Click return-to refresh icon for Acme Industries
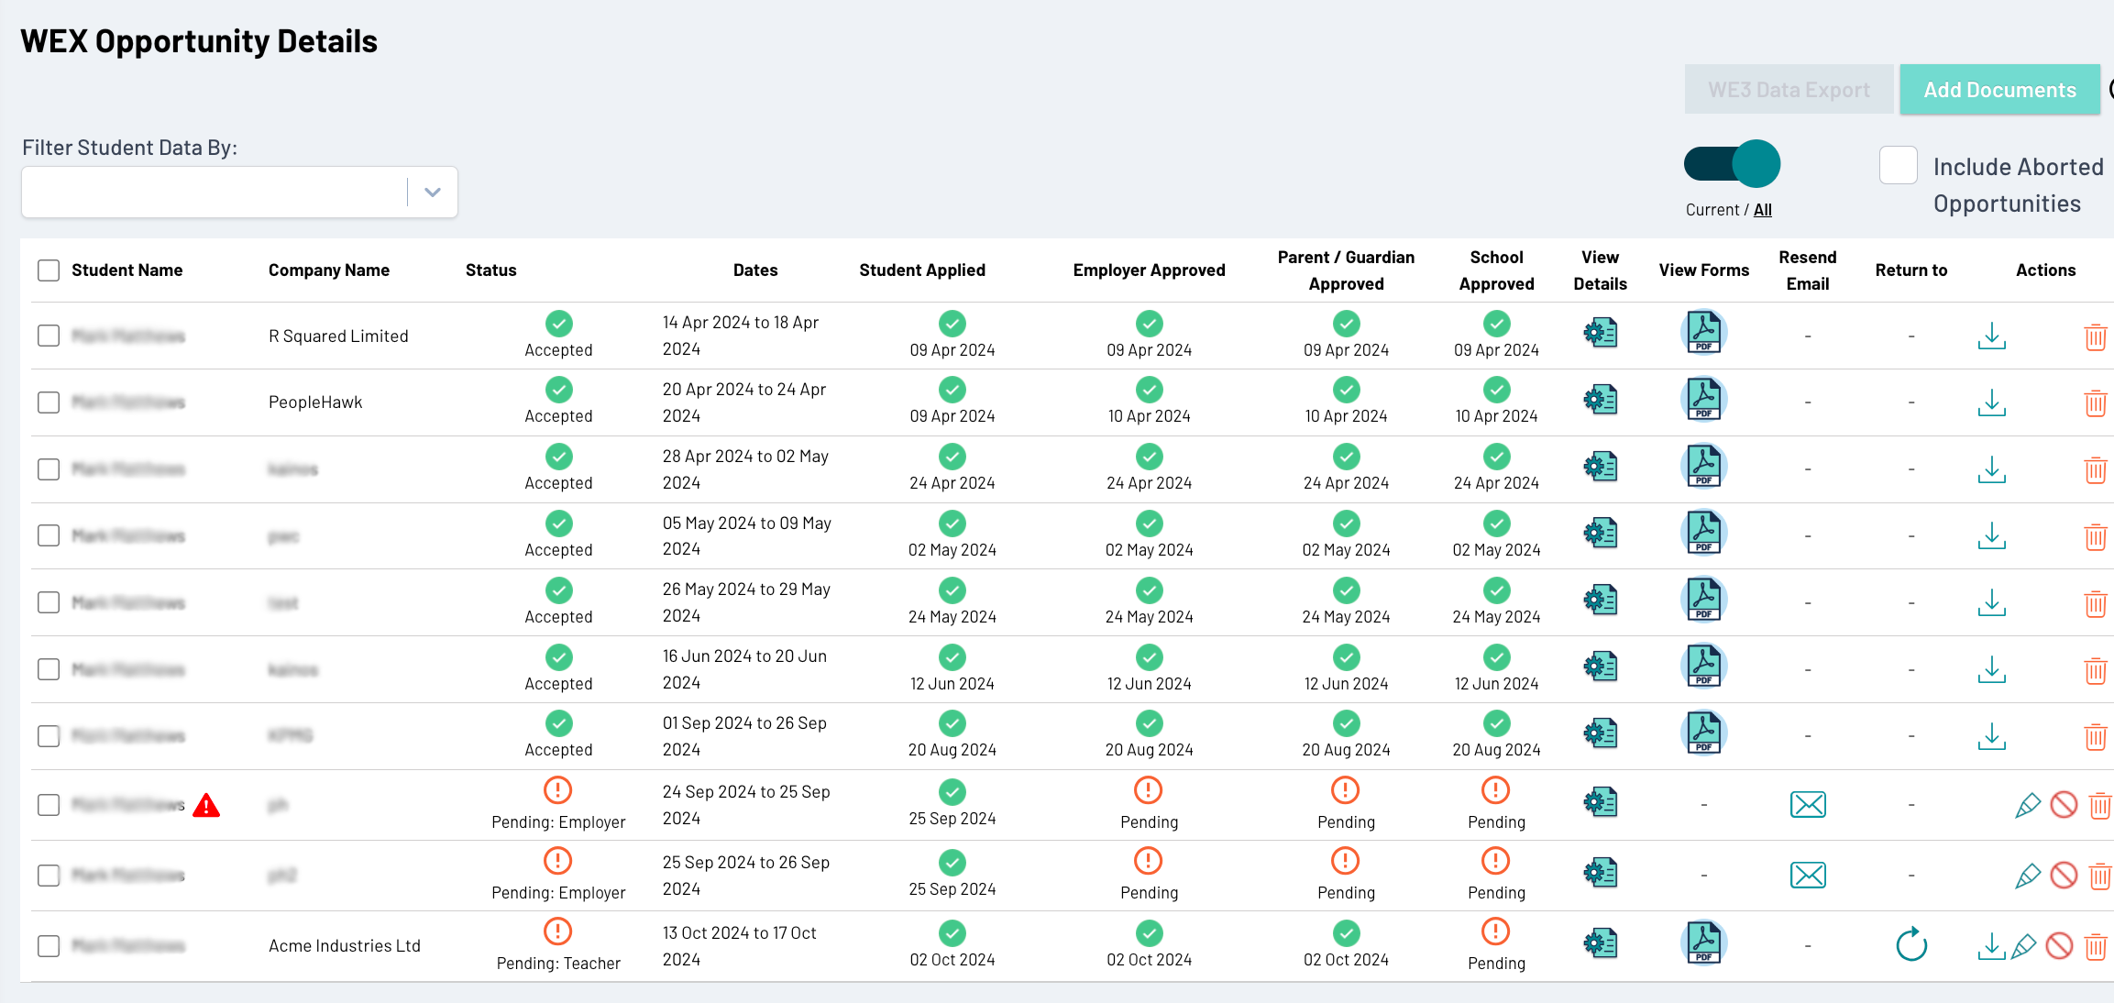The height and width of the screenshot is (1003, 2114). pyautogui.click(x=1910, y=945)
